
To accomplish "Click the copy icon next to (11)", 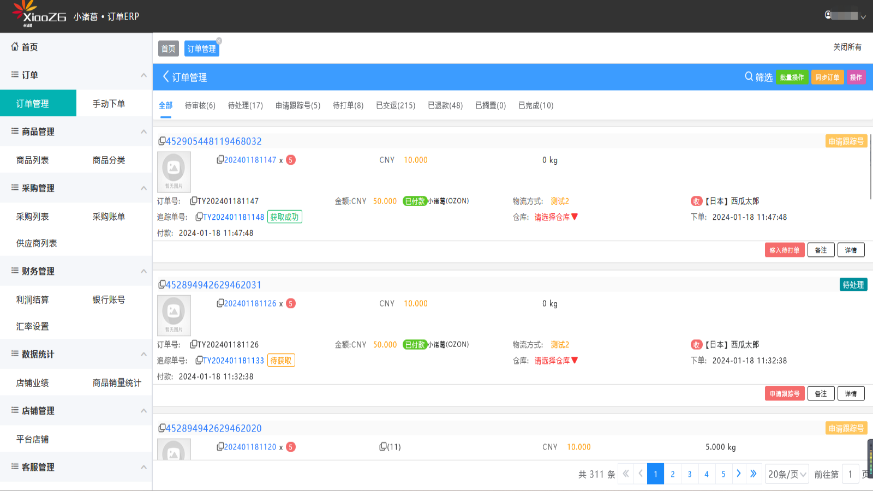I will coord(383,447).
